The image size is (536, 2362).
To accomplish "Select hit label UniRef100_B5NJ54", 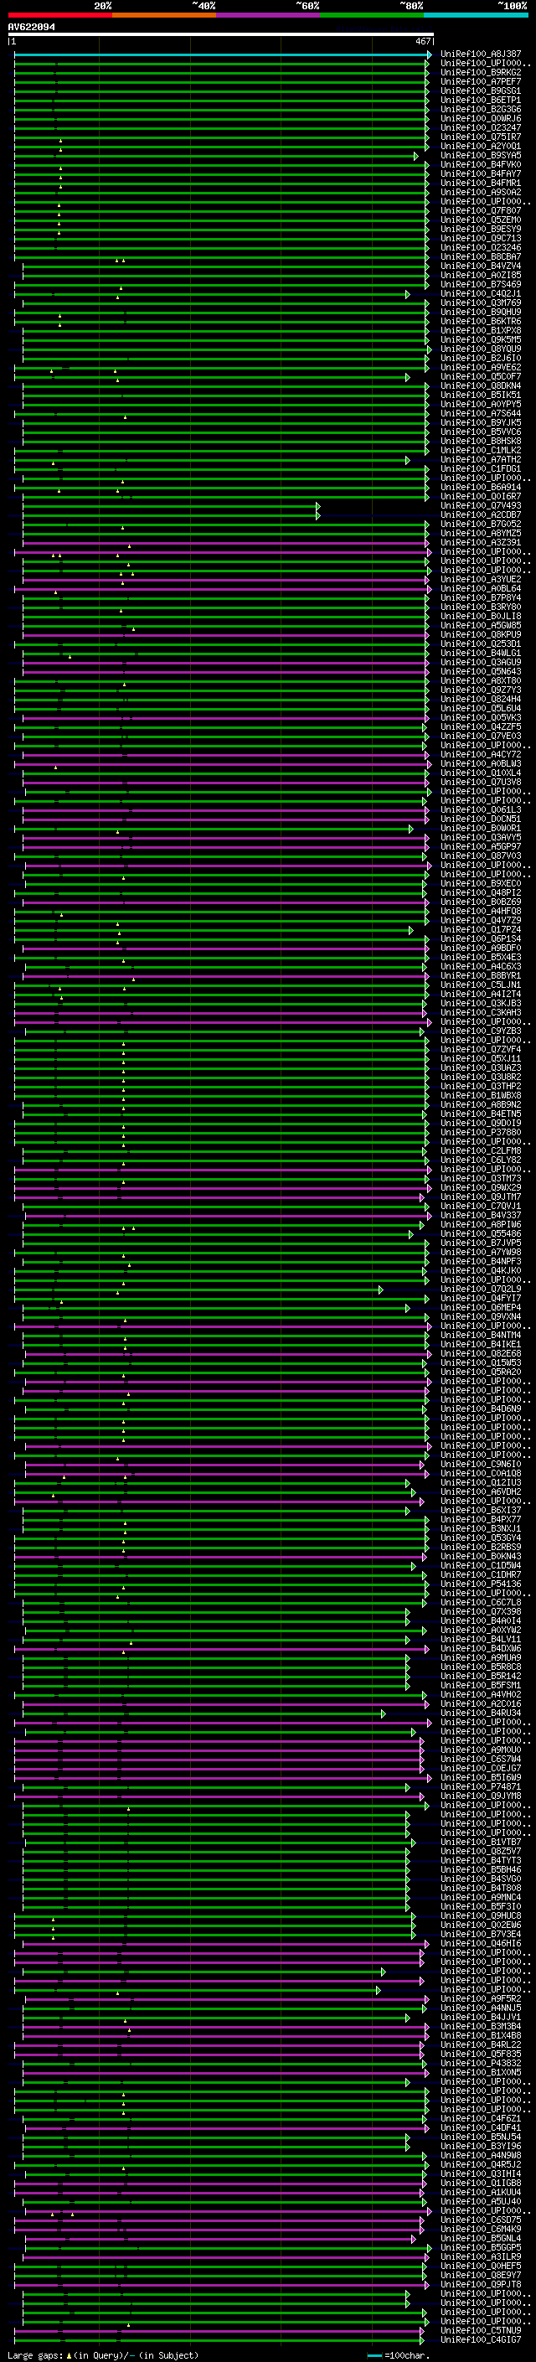I will coord(481,2137).
